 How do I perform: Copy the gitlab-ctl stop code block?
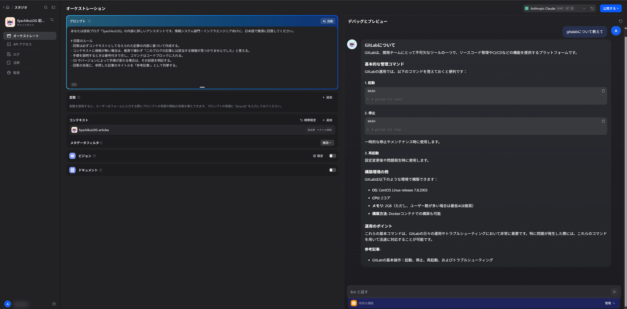coord(603,121)
